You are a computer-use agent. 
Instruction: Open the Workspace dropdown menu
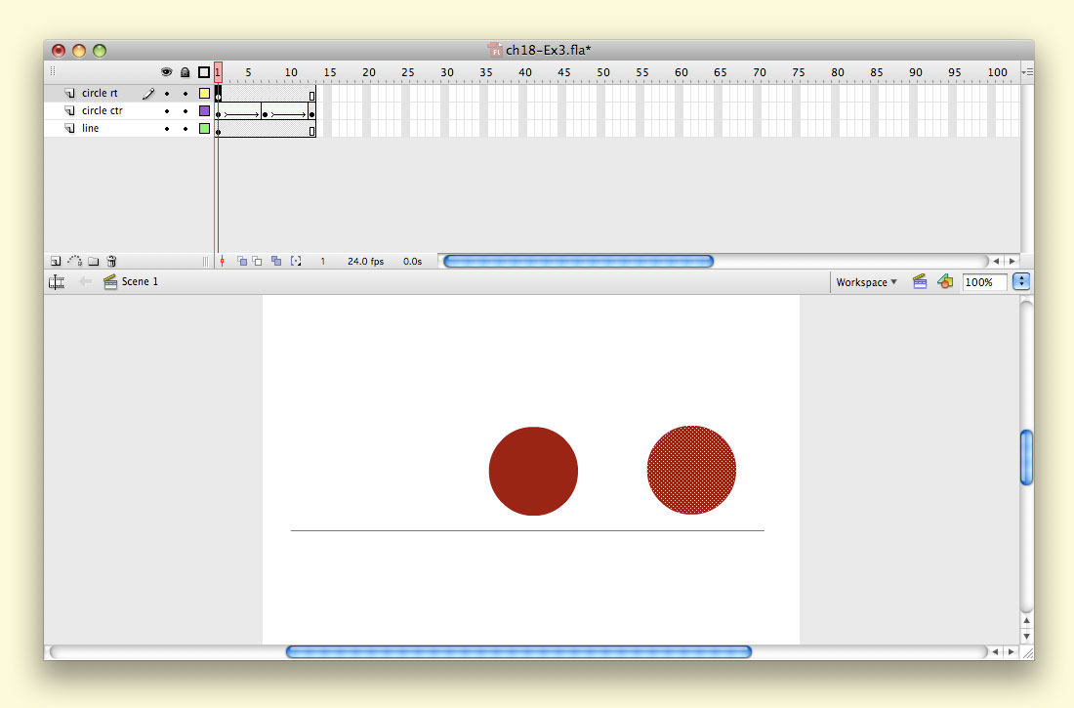point(866,282)
